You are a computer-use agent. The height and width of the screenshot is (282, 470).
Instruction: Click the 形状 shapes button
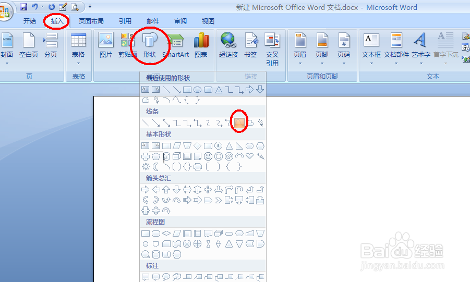pos(150,45)
